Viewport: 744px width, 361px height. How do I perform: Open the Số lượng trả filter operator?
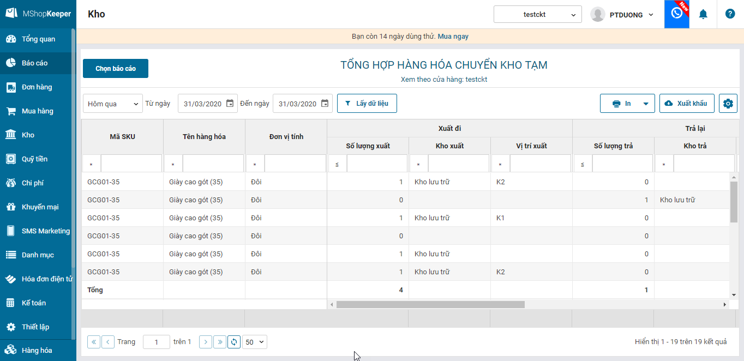[x=583, y=164]
